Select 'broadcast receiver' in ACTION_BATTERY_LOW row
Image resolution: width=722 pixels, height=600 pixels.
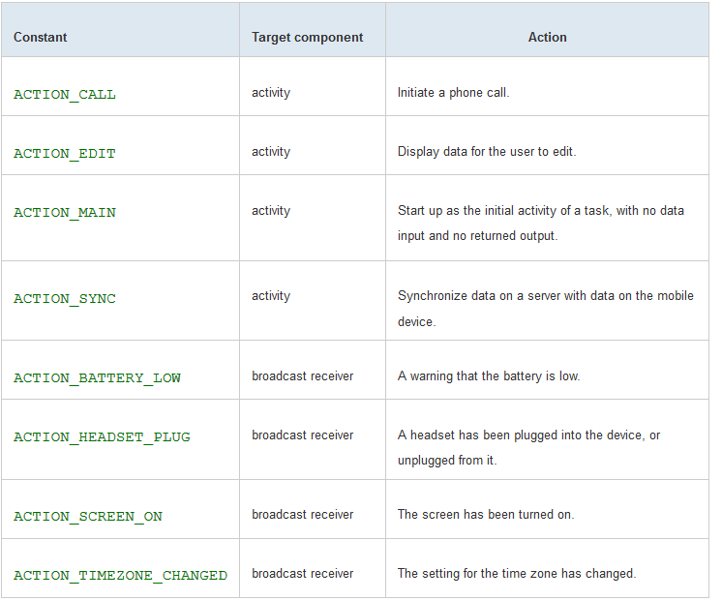(303, 376)
